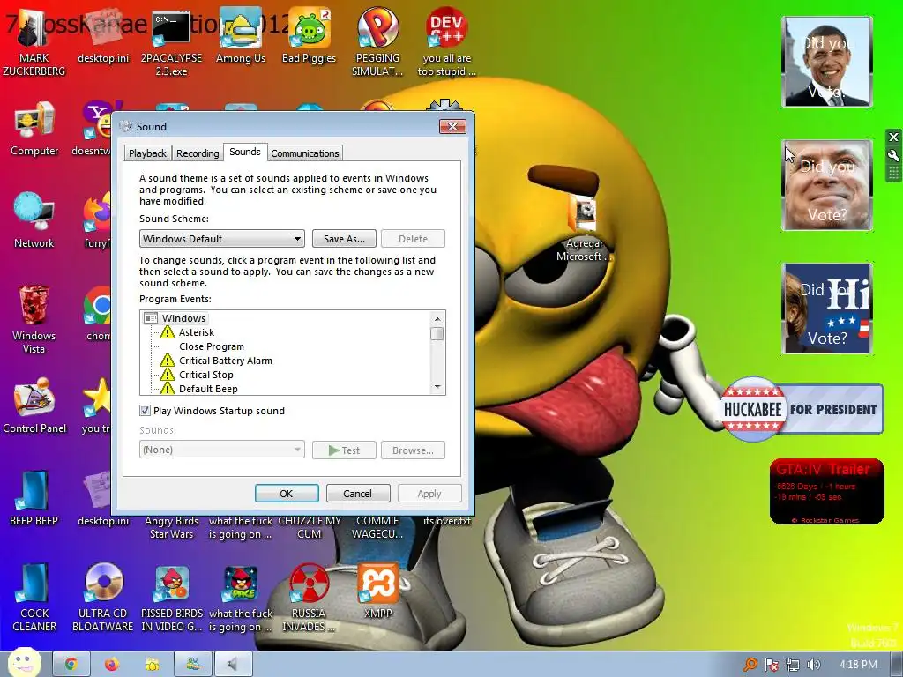The width and height of the screenshot is (903, 677).
Task: Click the Program Events scrollbar thumb
Action: point(437,334)
